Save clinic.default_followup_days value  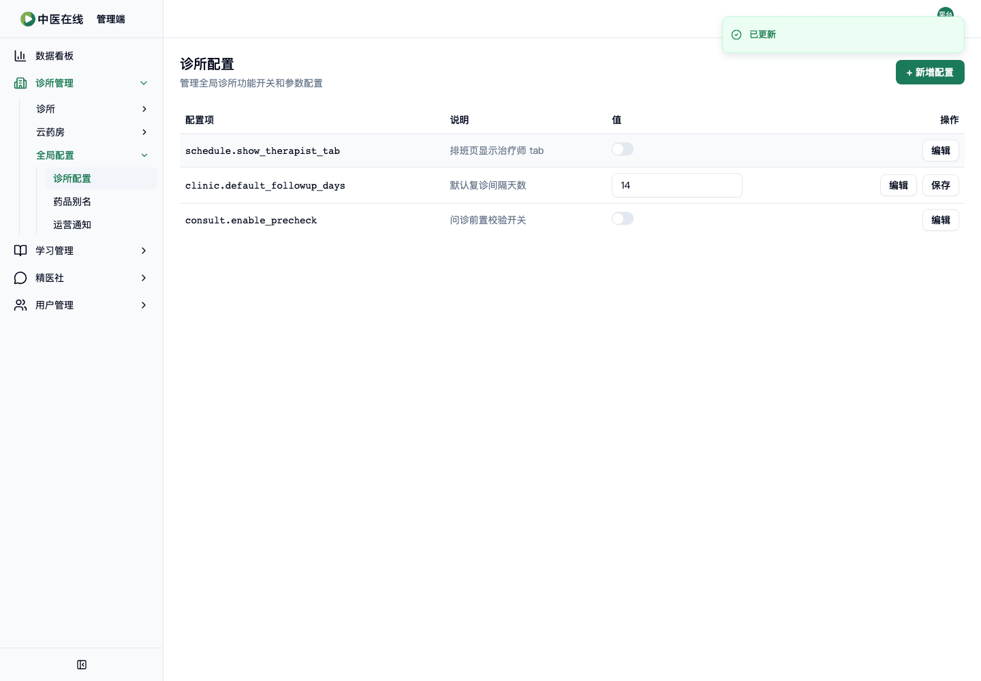(x=941, y=185)
